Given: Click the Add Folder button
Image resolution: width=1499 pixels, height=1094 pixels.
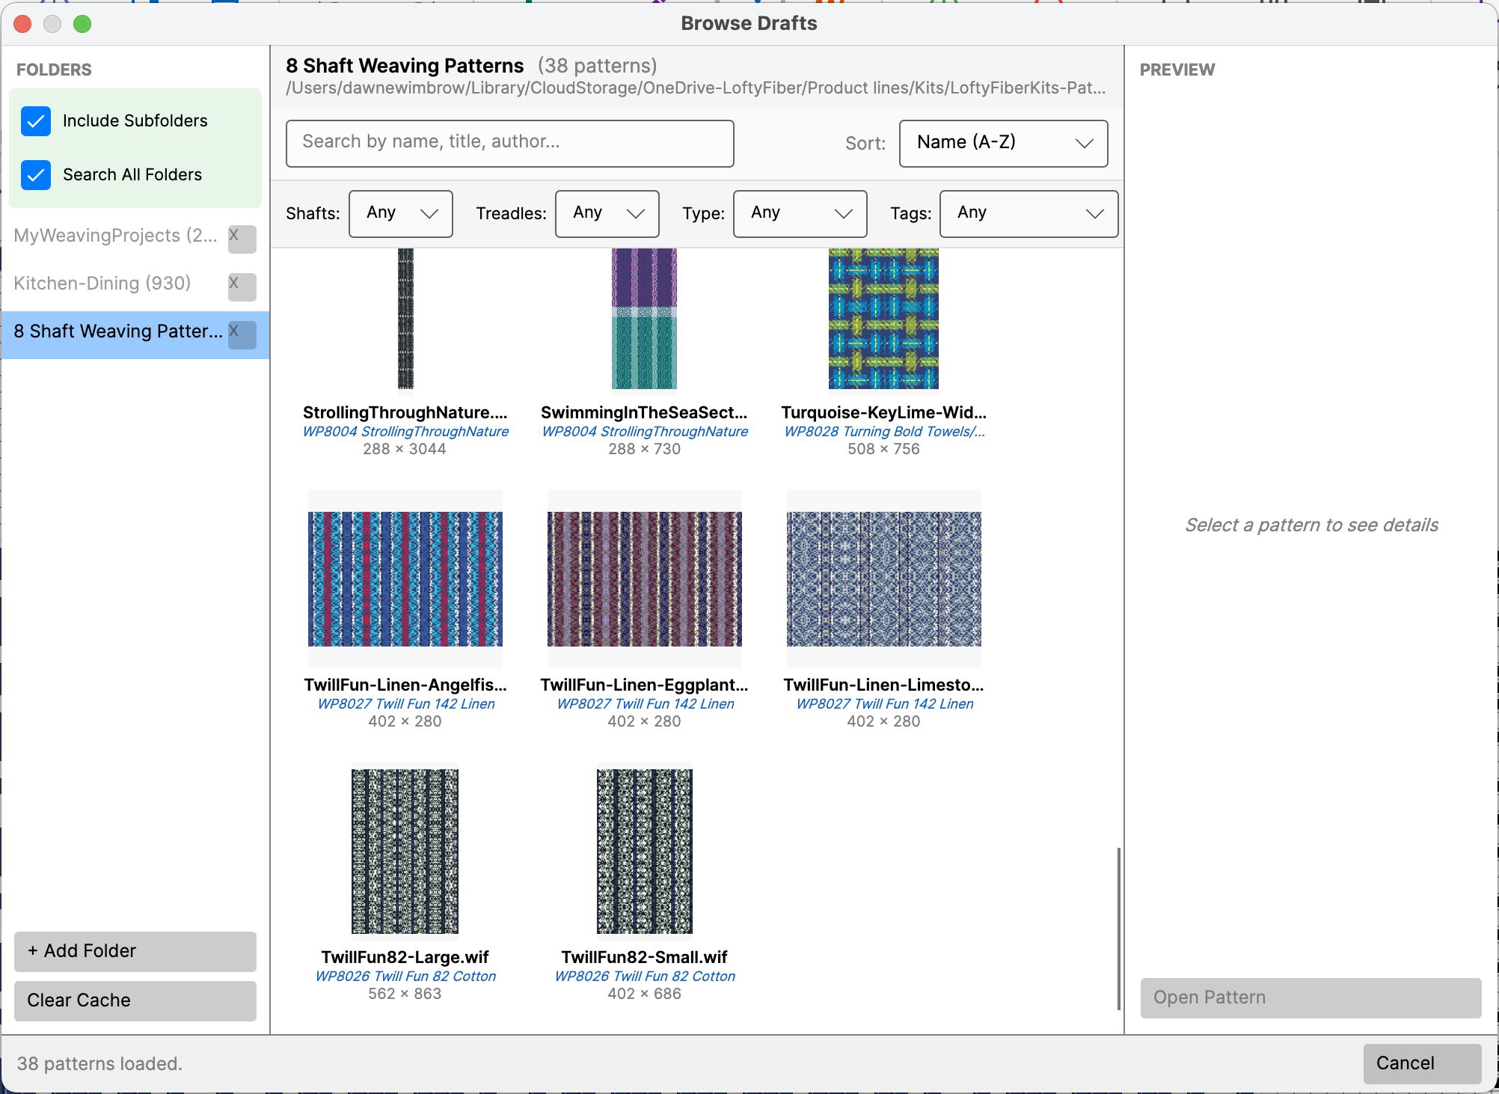Looking at the screenshot, I should (x=135, y=951).
